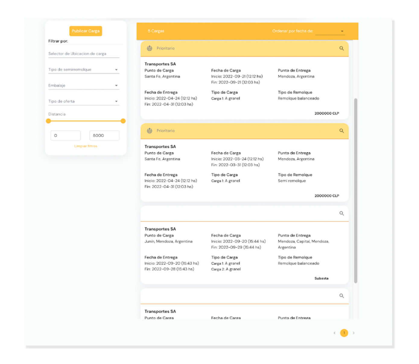Click the magnifier icon on first Prioritario card

tap(341, 48)
